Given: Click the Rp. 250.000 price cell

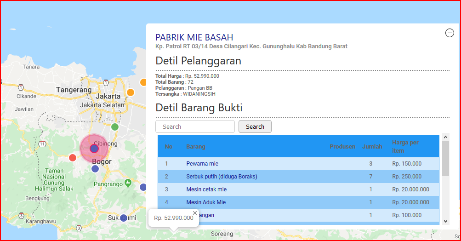Looking at the screenshot, I should point(407,177).
